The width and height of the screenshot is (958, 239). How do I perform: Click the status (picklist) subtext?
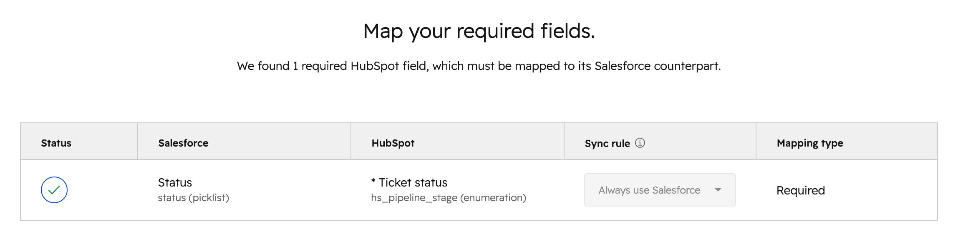pos(194,198)
